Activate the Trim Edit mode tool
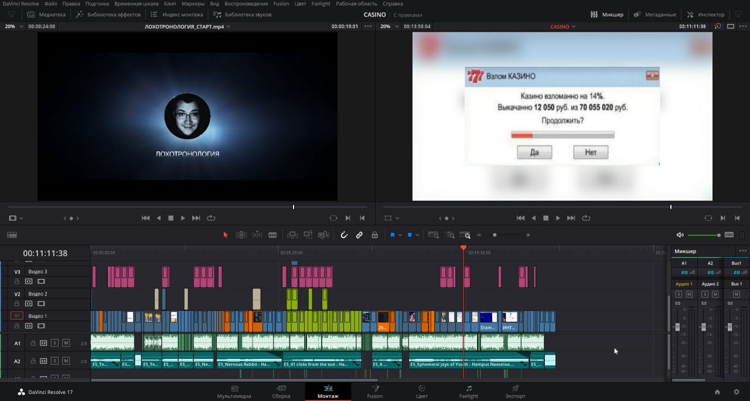 241,235
